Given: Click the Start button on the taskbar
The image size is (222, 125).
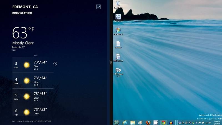Looking at the screenshot, I should click(117, 122).
